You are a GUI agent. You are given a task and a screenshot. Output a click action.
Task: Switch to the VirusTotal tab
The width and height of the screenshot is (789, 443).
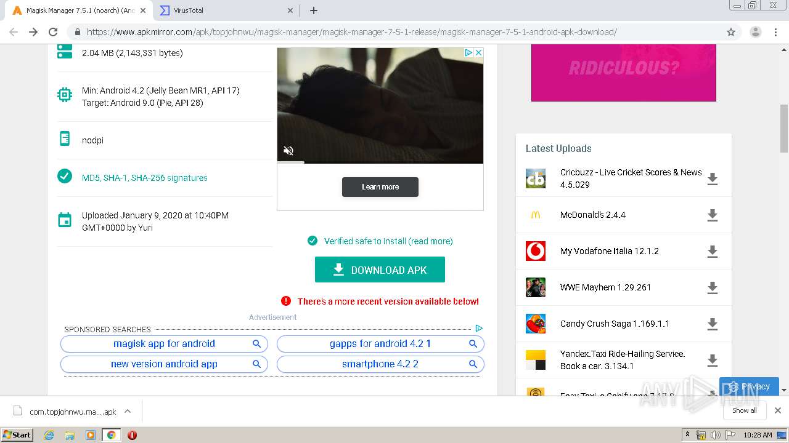click(x=226, y=10)
